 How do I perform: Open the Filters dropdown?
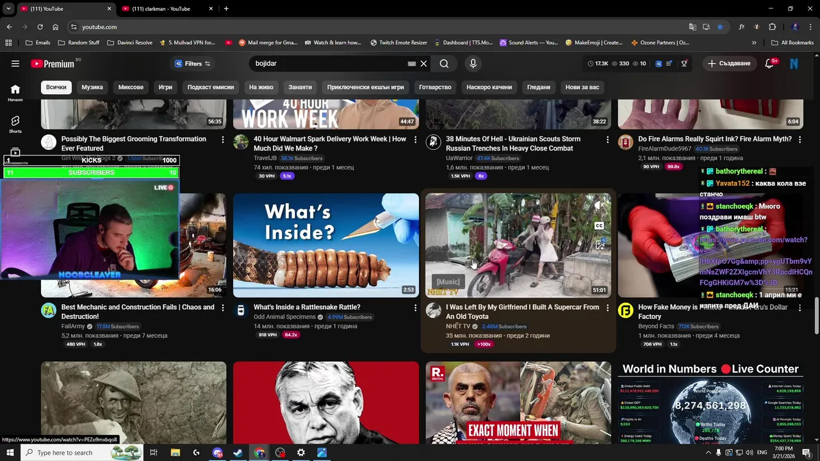coord(192,63)
